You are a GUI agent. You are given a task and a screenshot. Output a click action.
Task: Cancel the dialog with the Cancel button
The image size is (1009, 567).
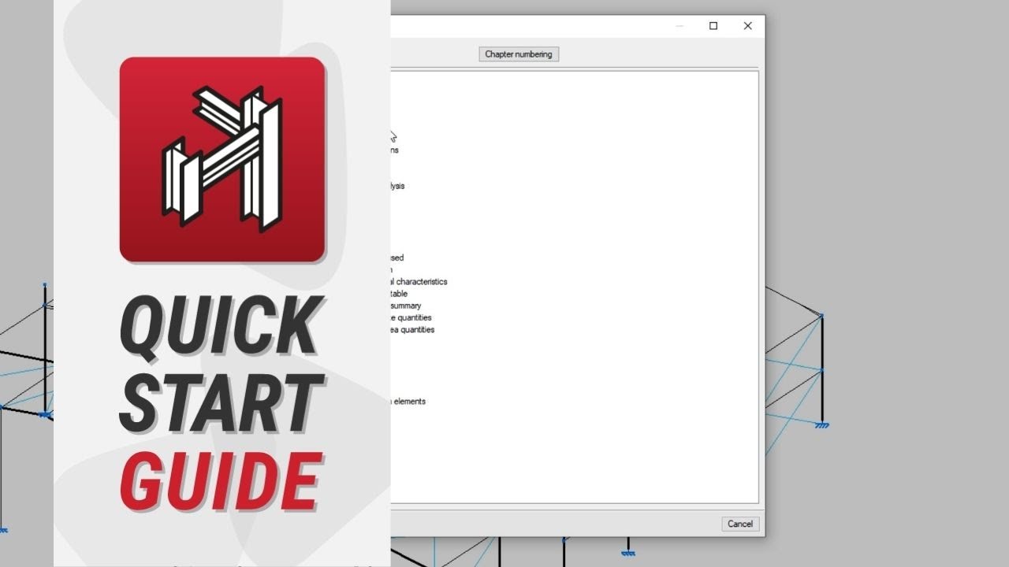pyautogui.click(x=740, y=524)
